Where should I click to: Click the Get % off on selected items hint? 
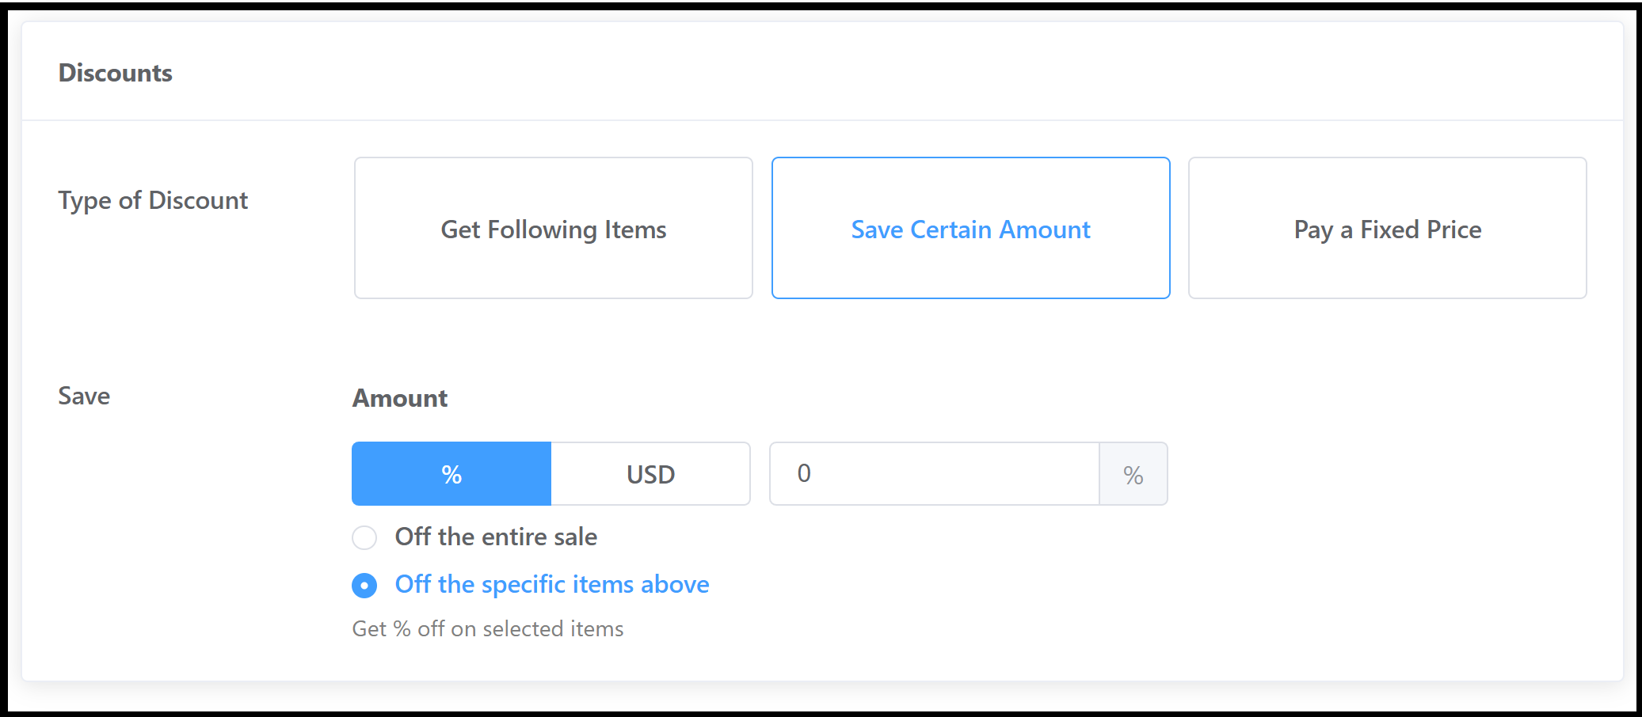pos(488,629)
